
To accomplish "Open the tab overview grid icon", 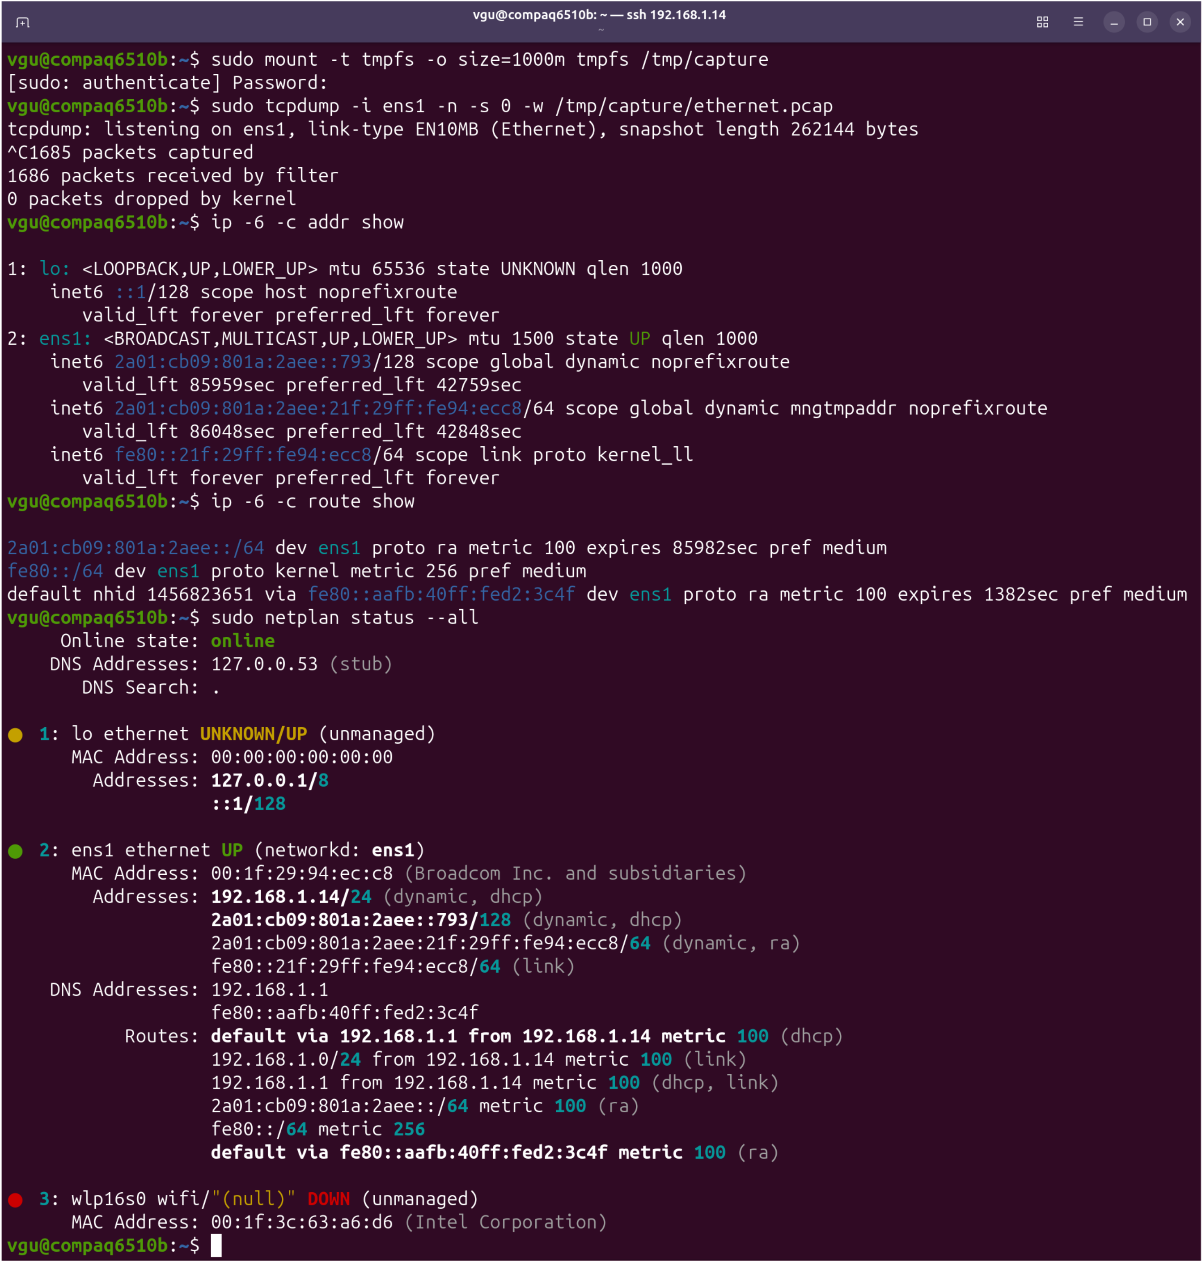I will pos(1042,22).
